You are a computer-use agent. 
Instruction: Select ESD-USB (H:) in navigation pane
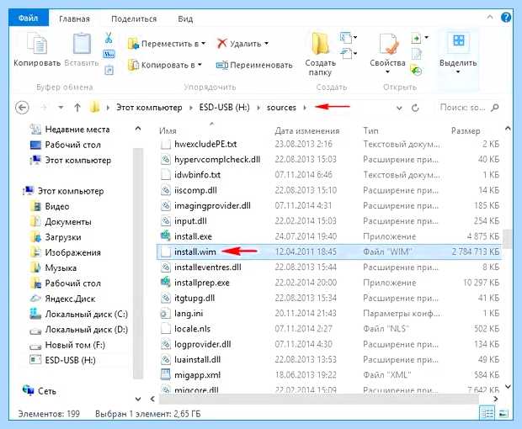pos(70,360)
